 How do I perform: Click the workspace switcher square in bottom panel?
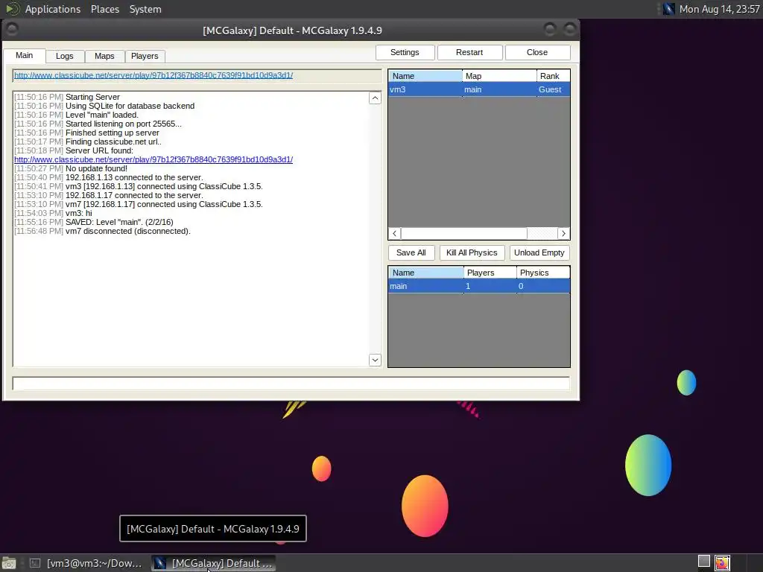(703, 562)
